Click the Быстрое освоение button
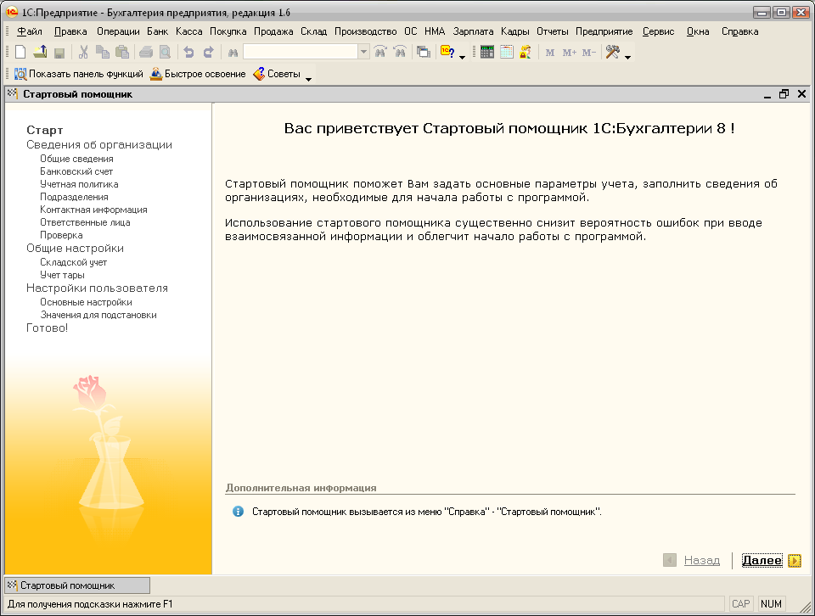 pyautogui.click(x=198, y=74)
